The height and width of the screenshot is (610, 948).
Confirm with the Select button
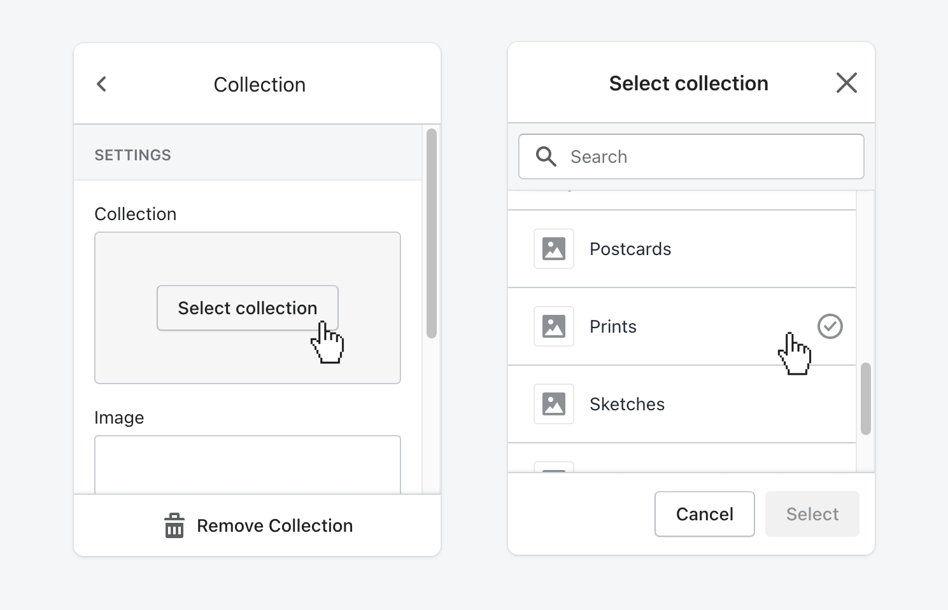812,514
